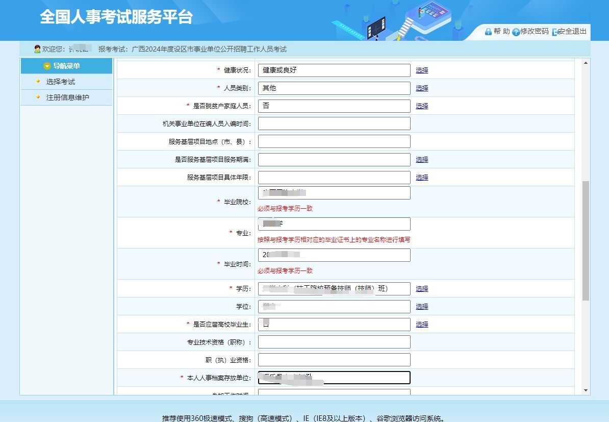Click the 是否服务基层项目服务期满 input field
Image resolution: width=609 pixels, height=422 pixels.
[334, 160]
